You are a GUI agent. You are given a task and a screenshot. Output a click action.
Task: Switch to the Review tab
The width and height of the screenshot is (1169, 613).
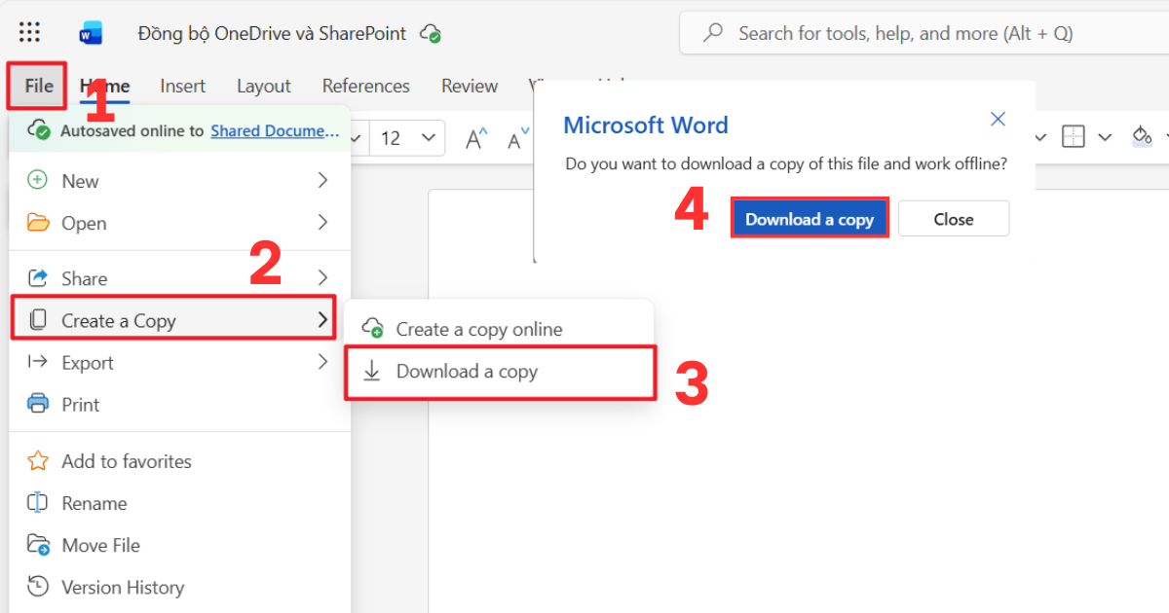pos(469,86)
